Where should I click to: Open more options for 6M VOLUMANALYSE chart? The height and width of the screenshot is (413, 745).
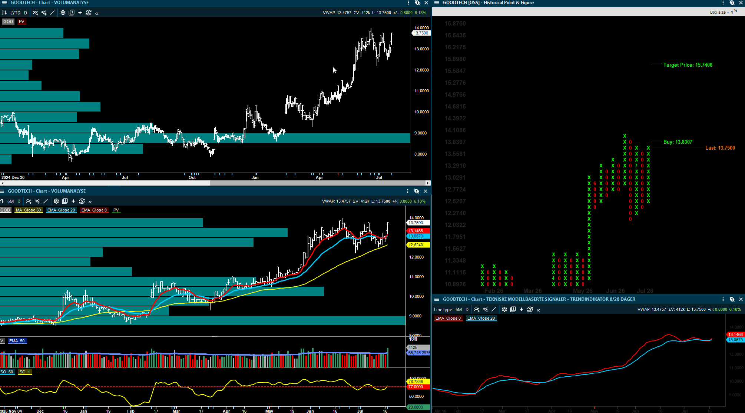408,191
